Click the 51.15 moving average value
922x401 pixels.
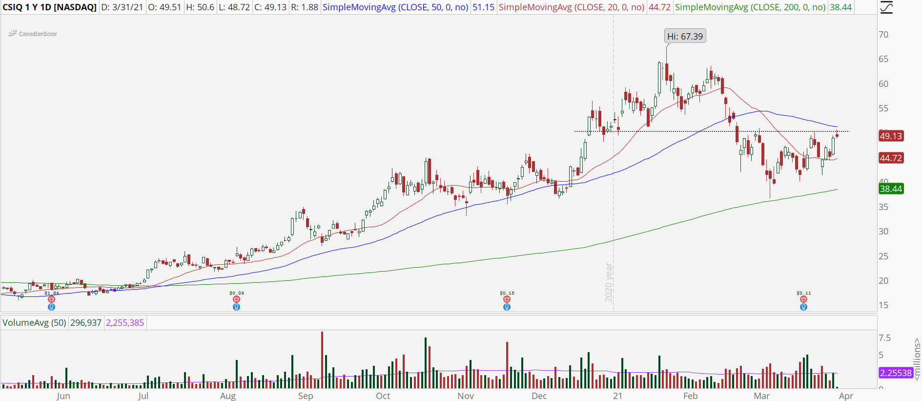(x=483, y=7)
